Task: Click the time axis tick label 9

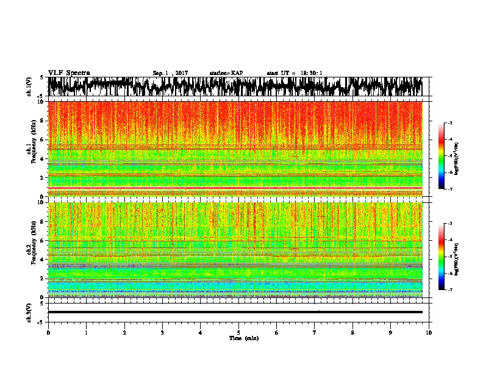Action: [390, 333]
